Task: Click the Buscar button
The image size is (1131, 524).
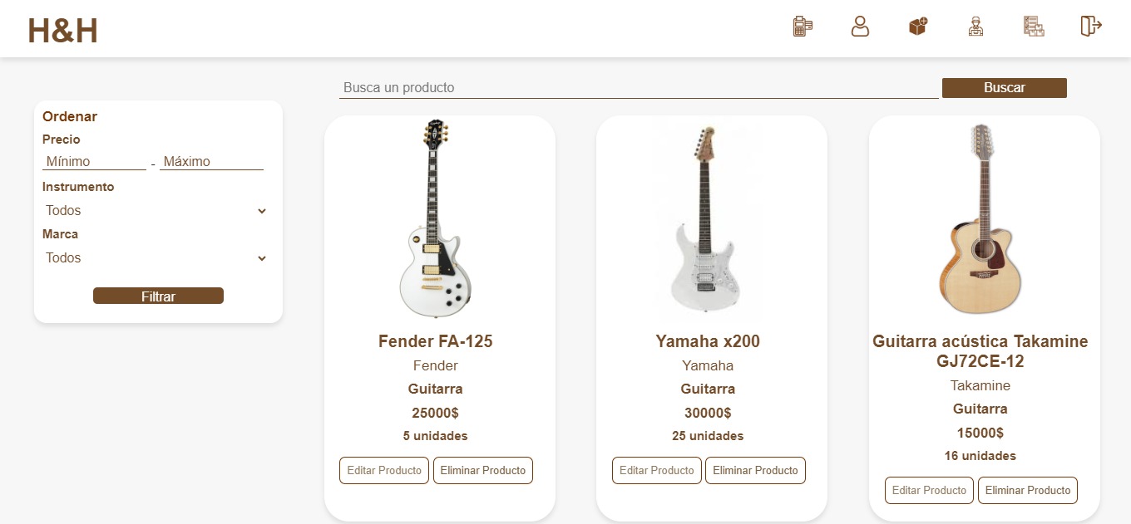Action: (1004, 88)
